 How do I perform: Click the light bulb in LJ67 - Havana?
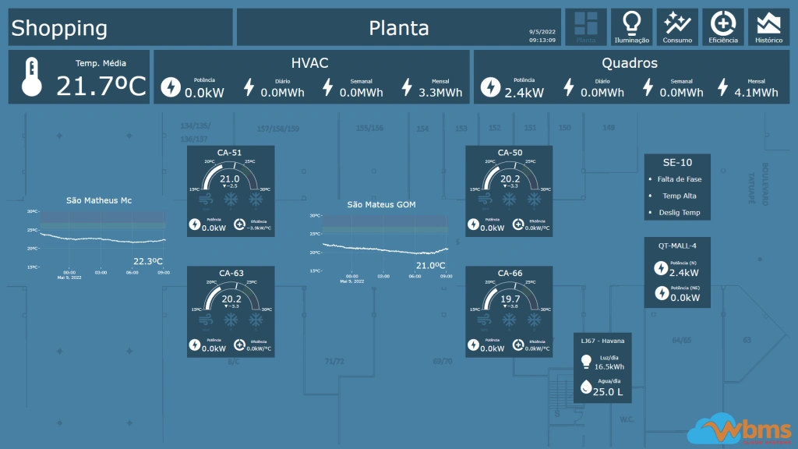click(x=586, y=361)
